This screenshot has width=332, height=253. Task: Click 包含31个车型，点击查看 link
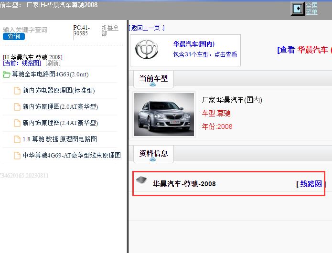tap(205, 54)
